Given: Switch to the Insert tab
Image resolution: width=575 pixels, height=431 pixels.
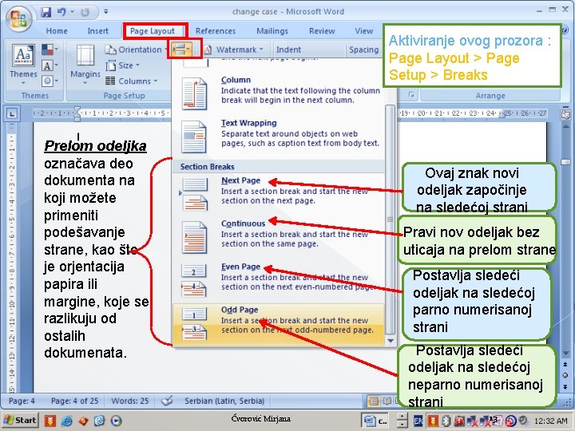Looking at the screenshot, I should click(x=98, y=31).
